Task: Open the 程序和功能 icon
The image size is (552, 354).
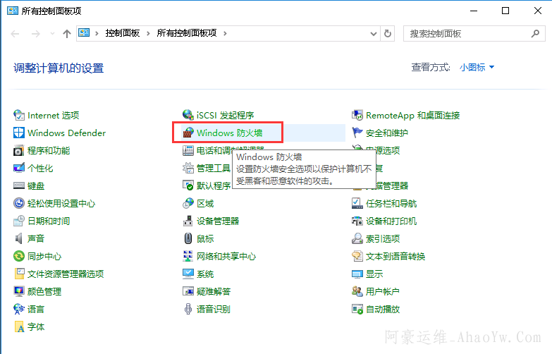Action: pos(18,150)
